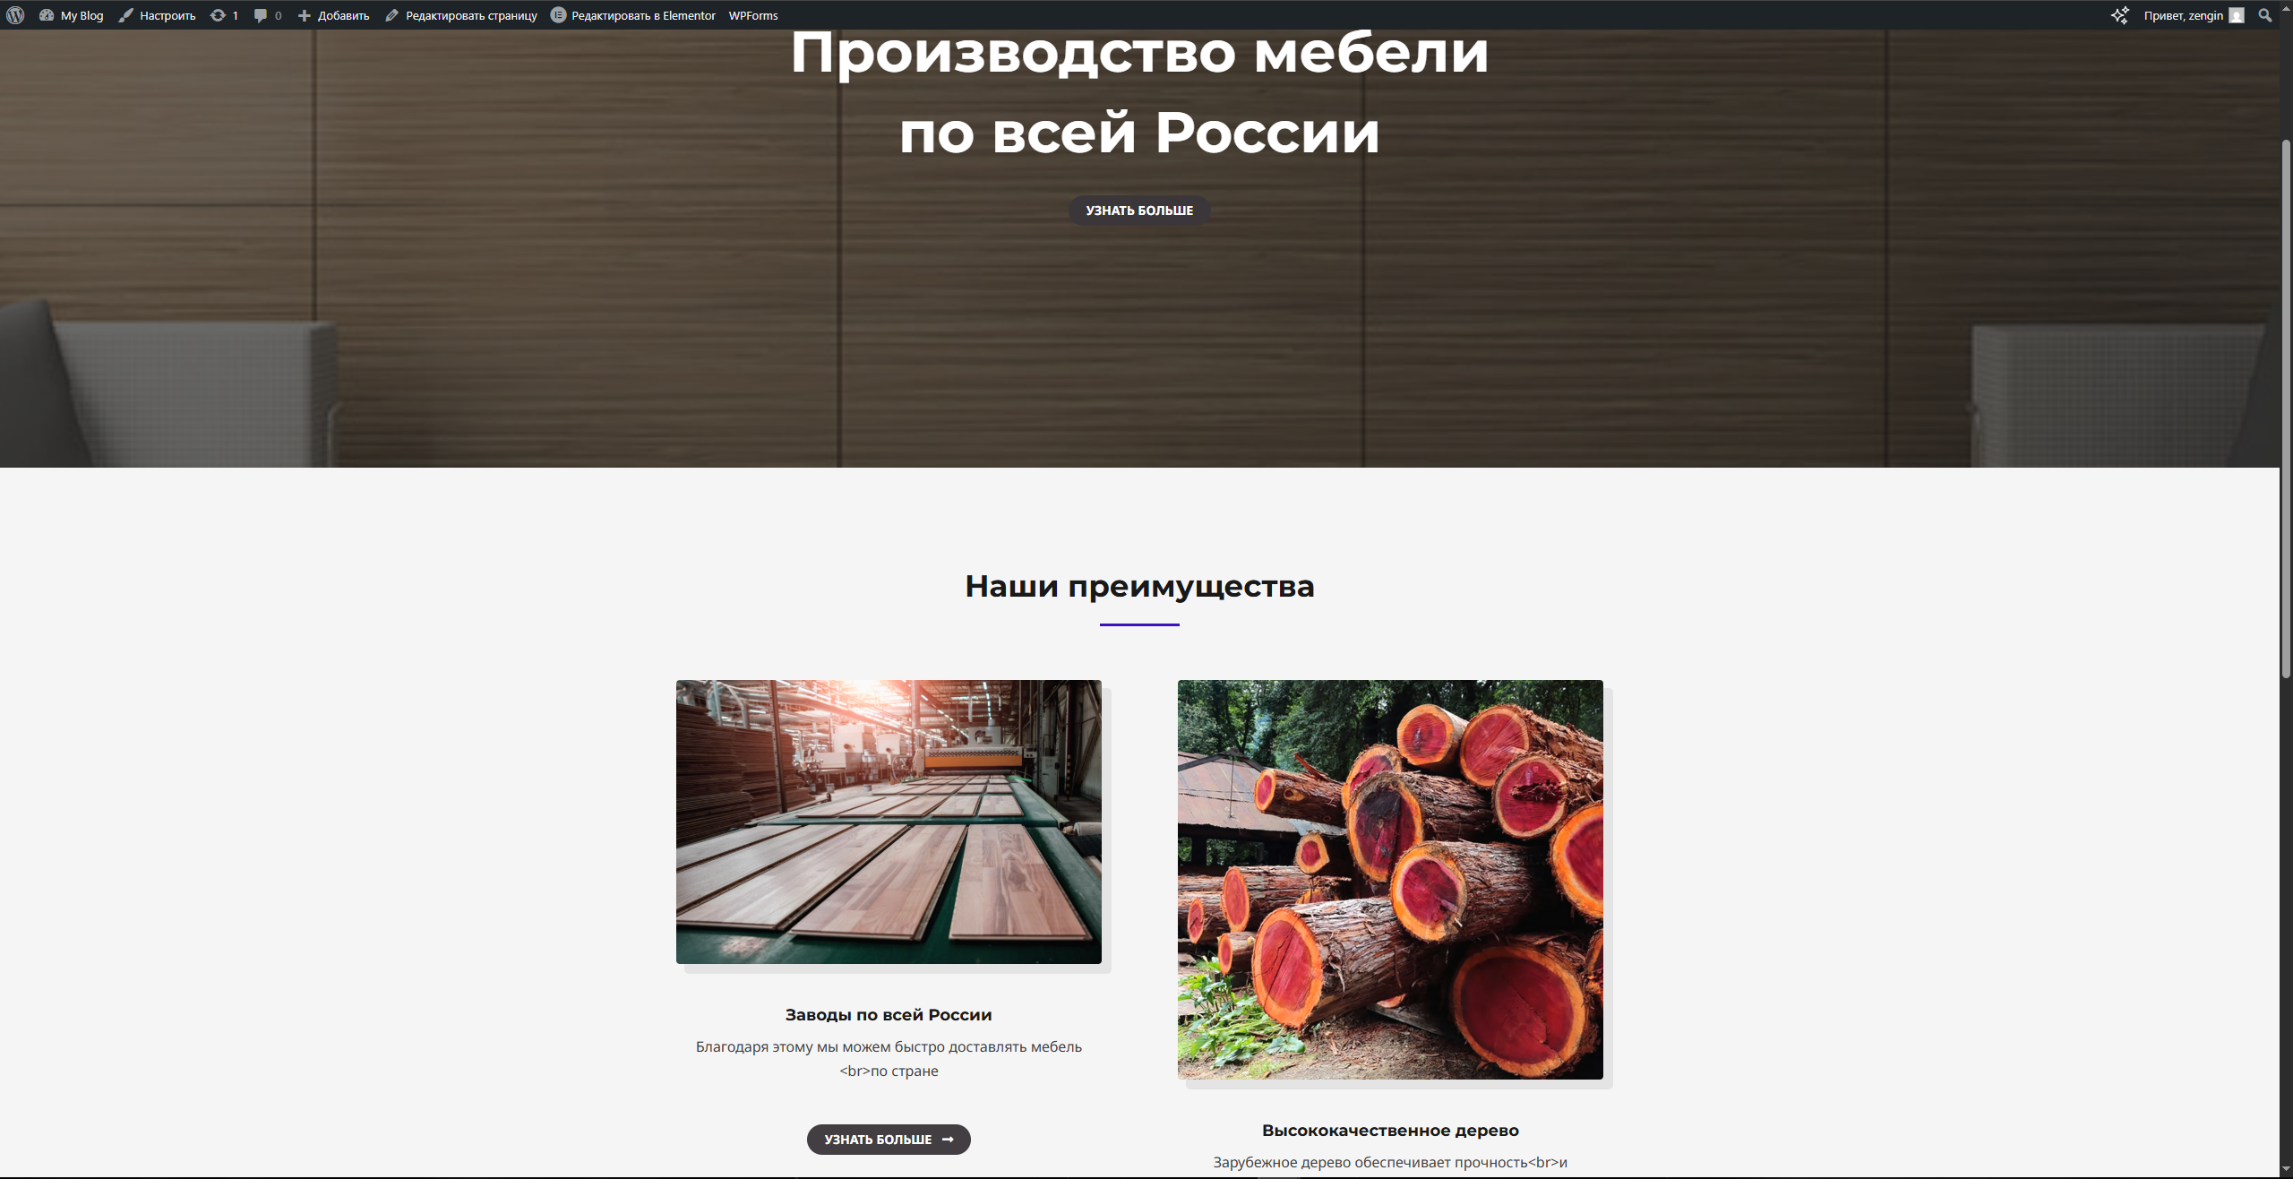This screenshot has width=2293, height=1179.
Task: Click the user avatar thumbnail
Action: (x=2237, y=15)
